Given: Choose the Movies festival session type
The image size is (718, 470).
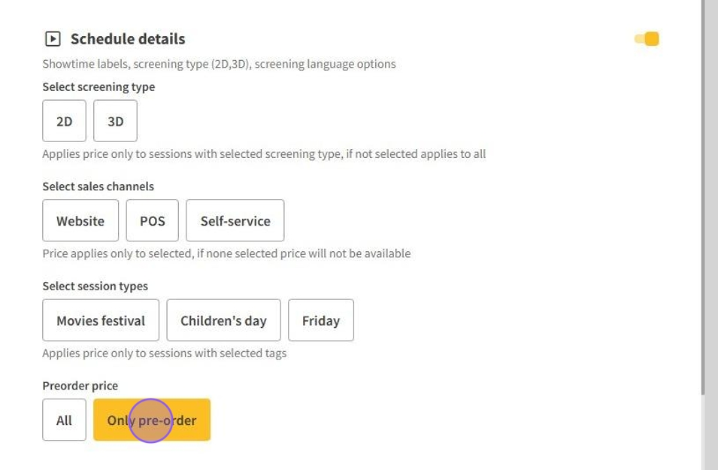Looking at the screenshot, I should tap(101, 320).
